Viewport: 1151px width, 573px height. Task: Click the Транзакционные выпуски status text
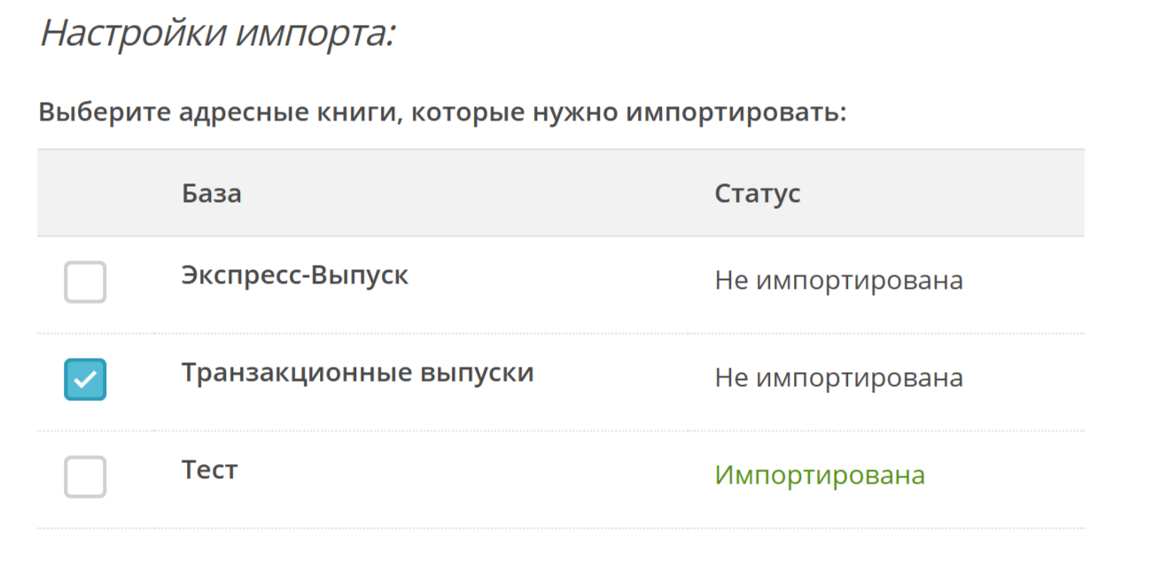(838, 378)
